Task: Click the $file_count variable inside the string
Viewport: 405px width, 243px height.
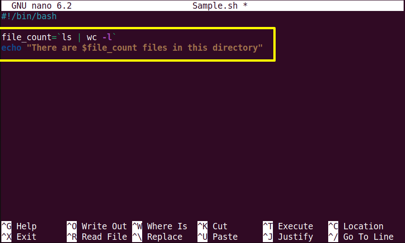Action: click(110, 48)
